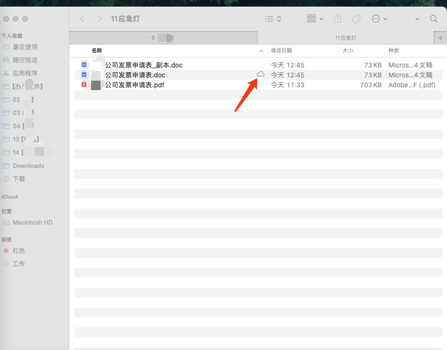Open the Search magnifier icon
The width and height of the screenshot is (447, 350).
pyautogui.click(x=433, y=19)
